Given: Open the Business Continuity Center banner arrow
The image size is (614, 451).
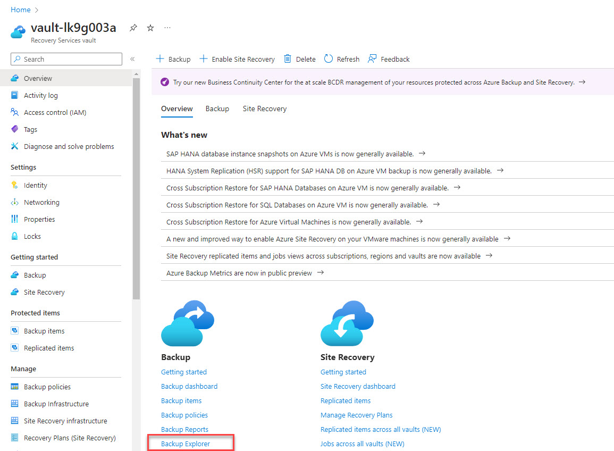Looking at the screenshot, I should (582, 82).
